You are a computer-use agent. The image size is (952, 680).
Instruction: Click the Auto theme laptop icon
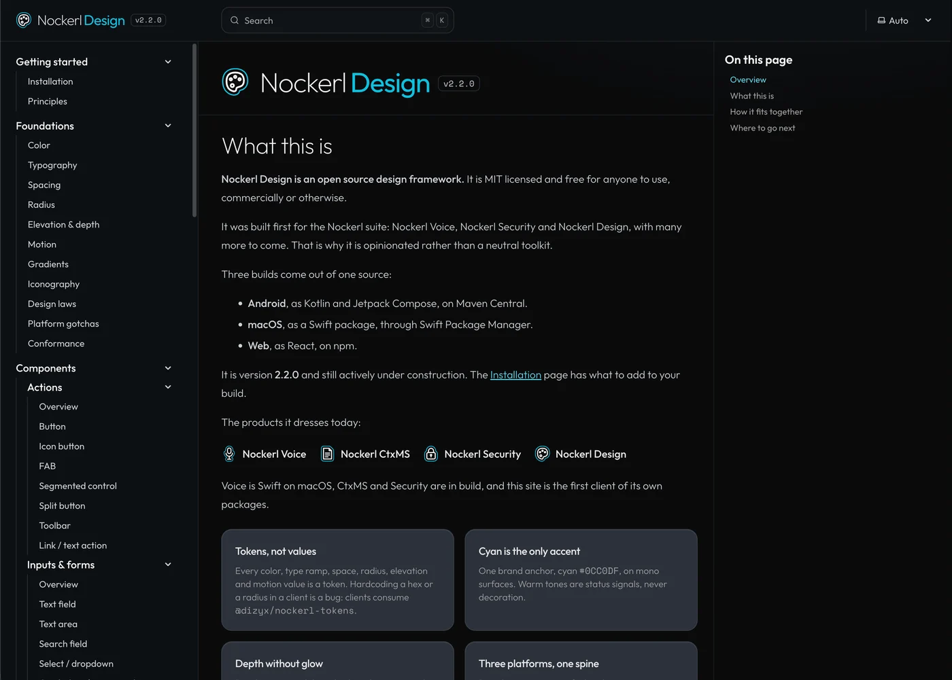coord(881,20)
